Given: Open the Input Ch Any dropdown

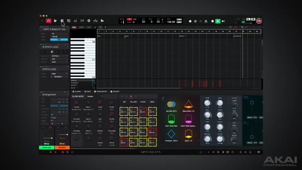Looking at the screenshot, I should [59, 59].
